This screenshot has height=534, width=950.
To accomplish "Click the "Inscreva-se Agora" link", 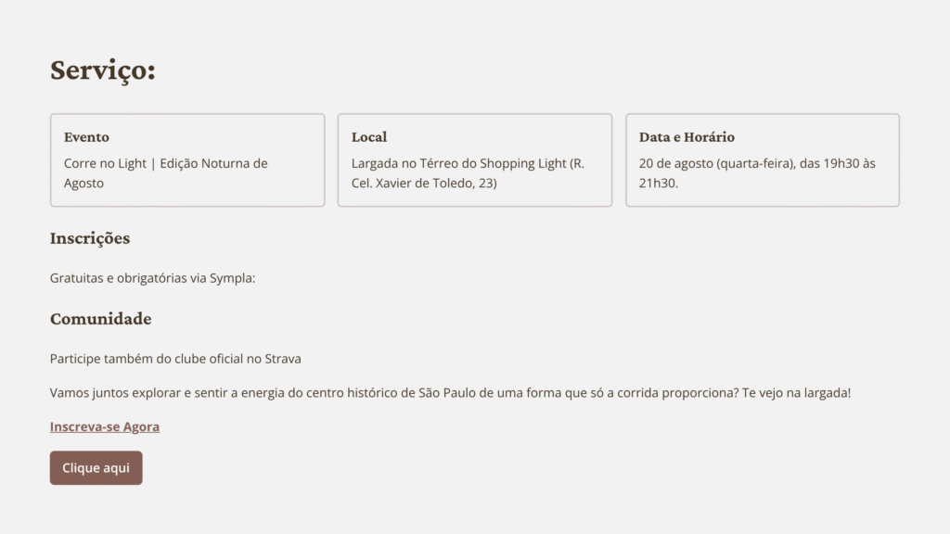I will 105,427.
